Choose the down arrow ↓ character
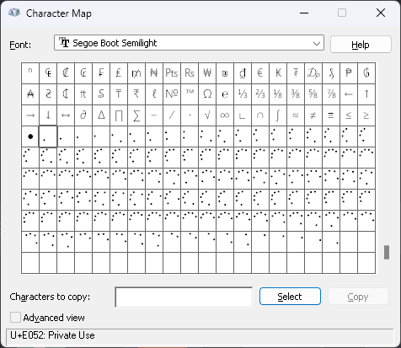Viewport: 401px width, 348px height. (x=48, y=115)
